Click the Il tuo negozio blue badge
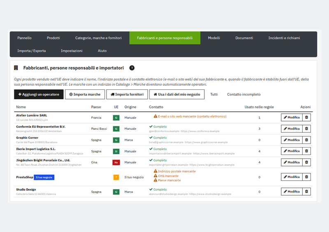 (44, 177)
